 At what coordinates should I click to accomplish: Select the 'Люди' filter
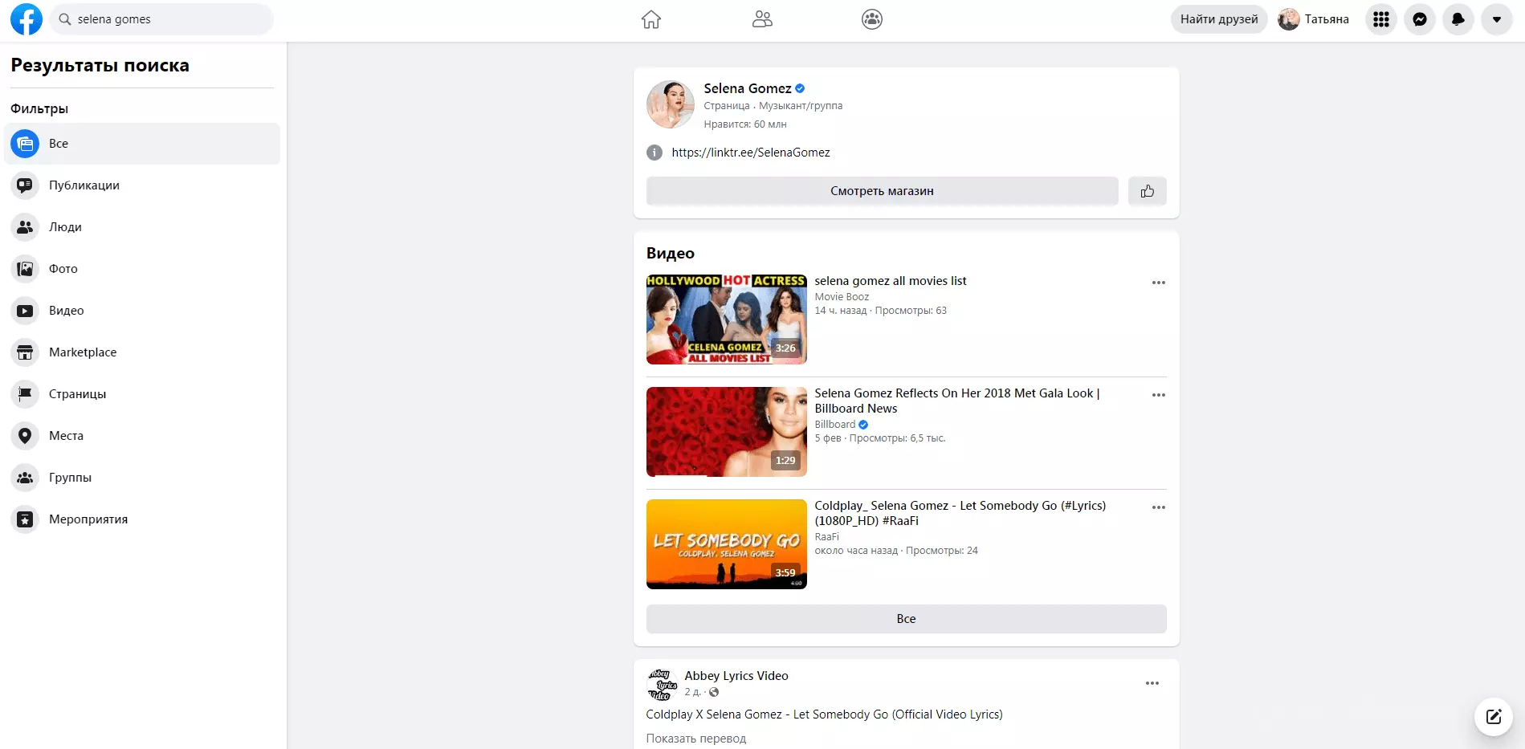[x=142, y=227]
